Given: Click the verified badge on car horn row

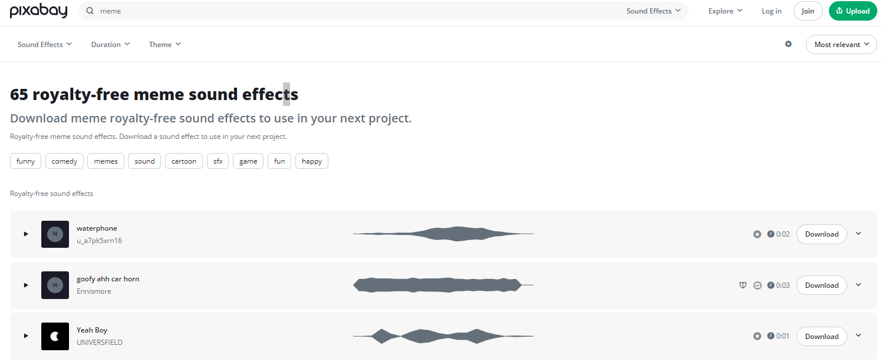Looking at the screenshot, I should pos(758,285).
